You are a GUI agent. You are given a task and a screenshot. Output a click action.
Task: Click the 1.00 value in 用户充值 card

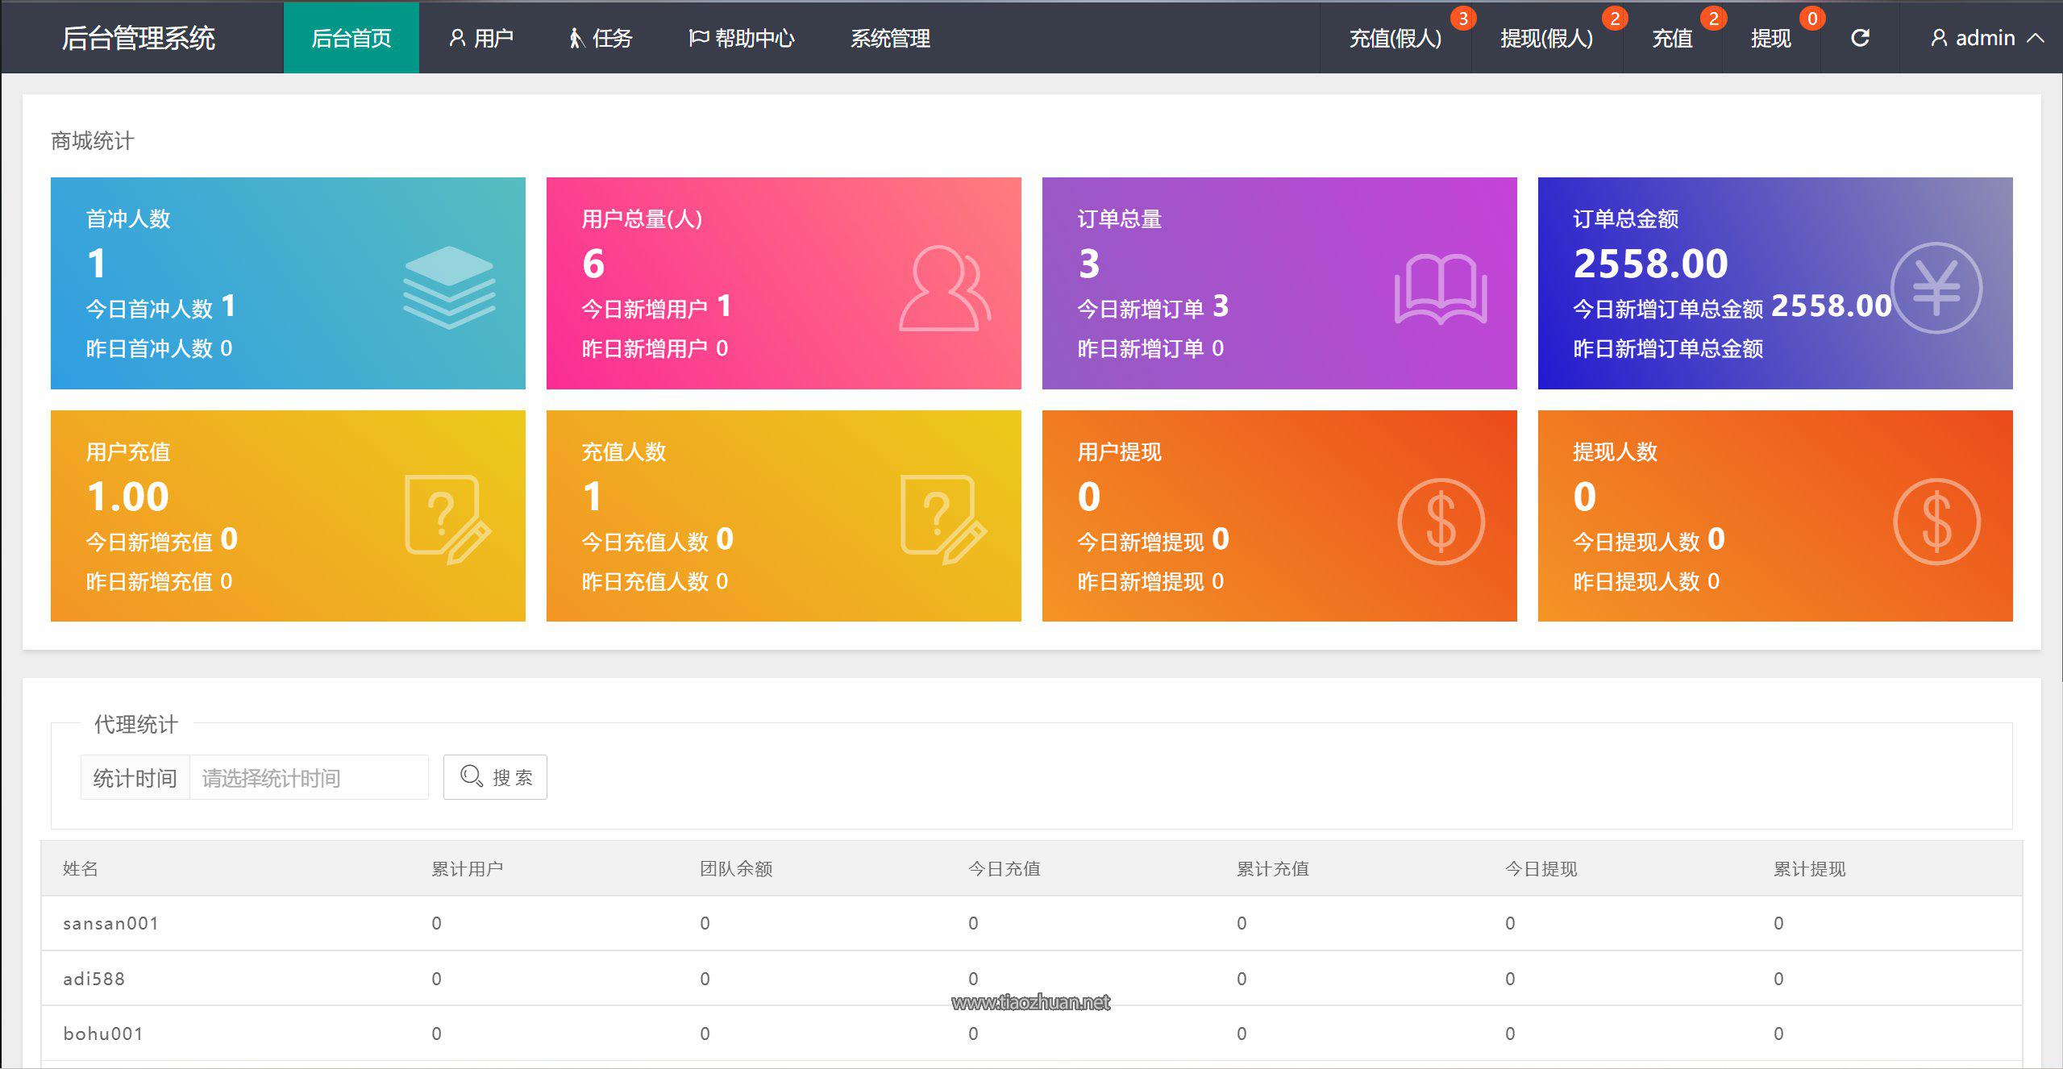point(127,497)
